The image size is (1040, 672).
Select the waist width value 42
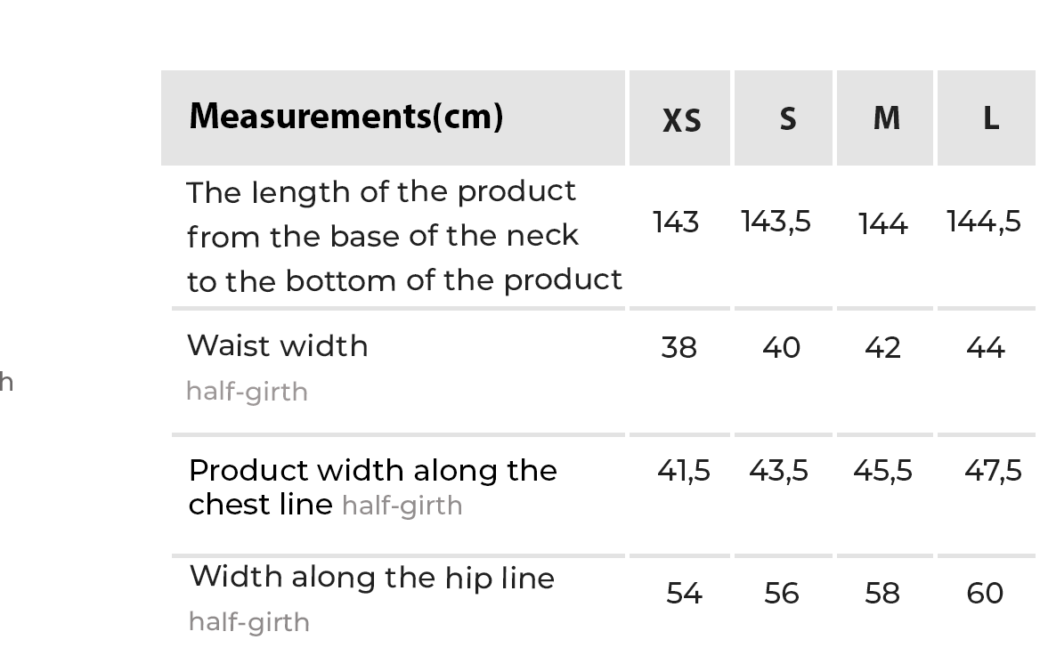pyautogui.click(x=882, y=347)
